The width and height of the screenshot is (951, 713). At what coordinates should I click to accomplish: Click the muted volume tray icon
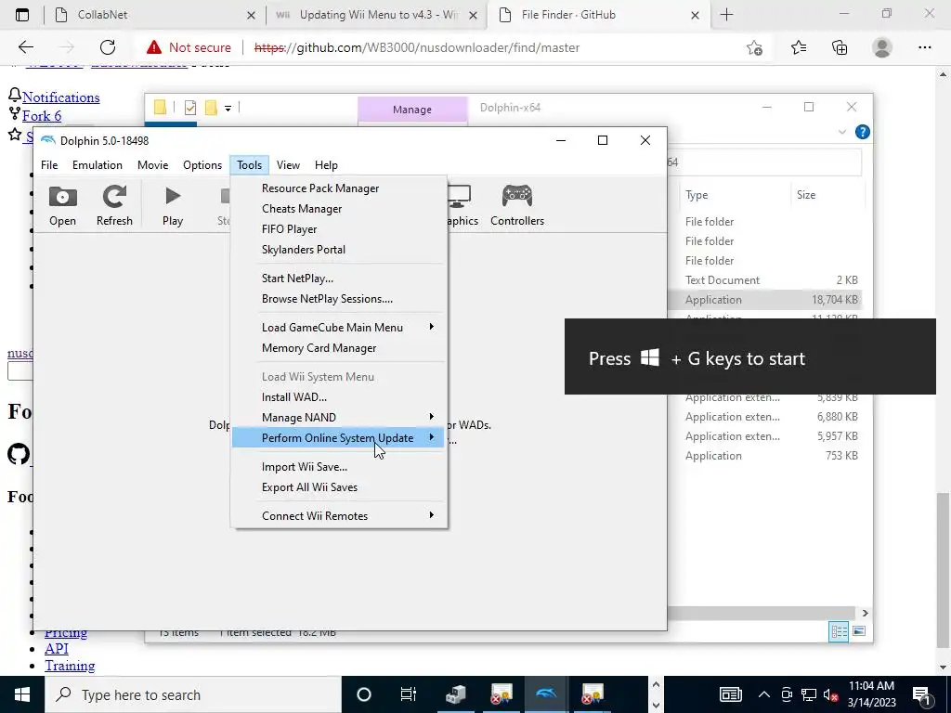click(x=831, y=694)
